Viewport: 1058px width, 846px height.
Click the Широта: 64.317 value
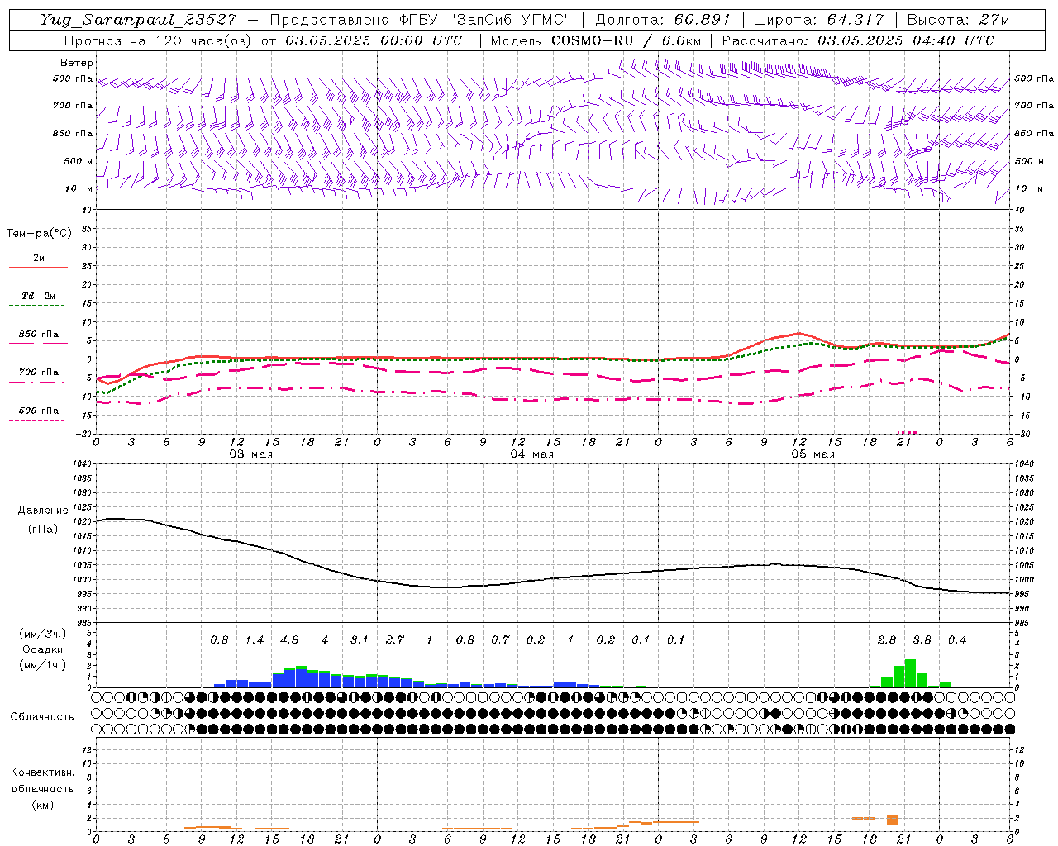pyautogui.click(x=819, y=20)
